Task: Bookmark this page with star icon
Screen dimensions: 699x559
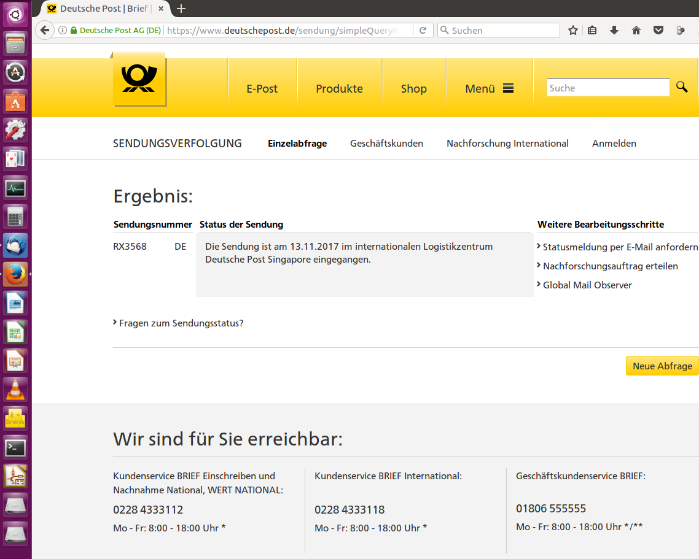Action: (x=573, y=30)
